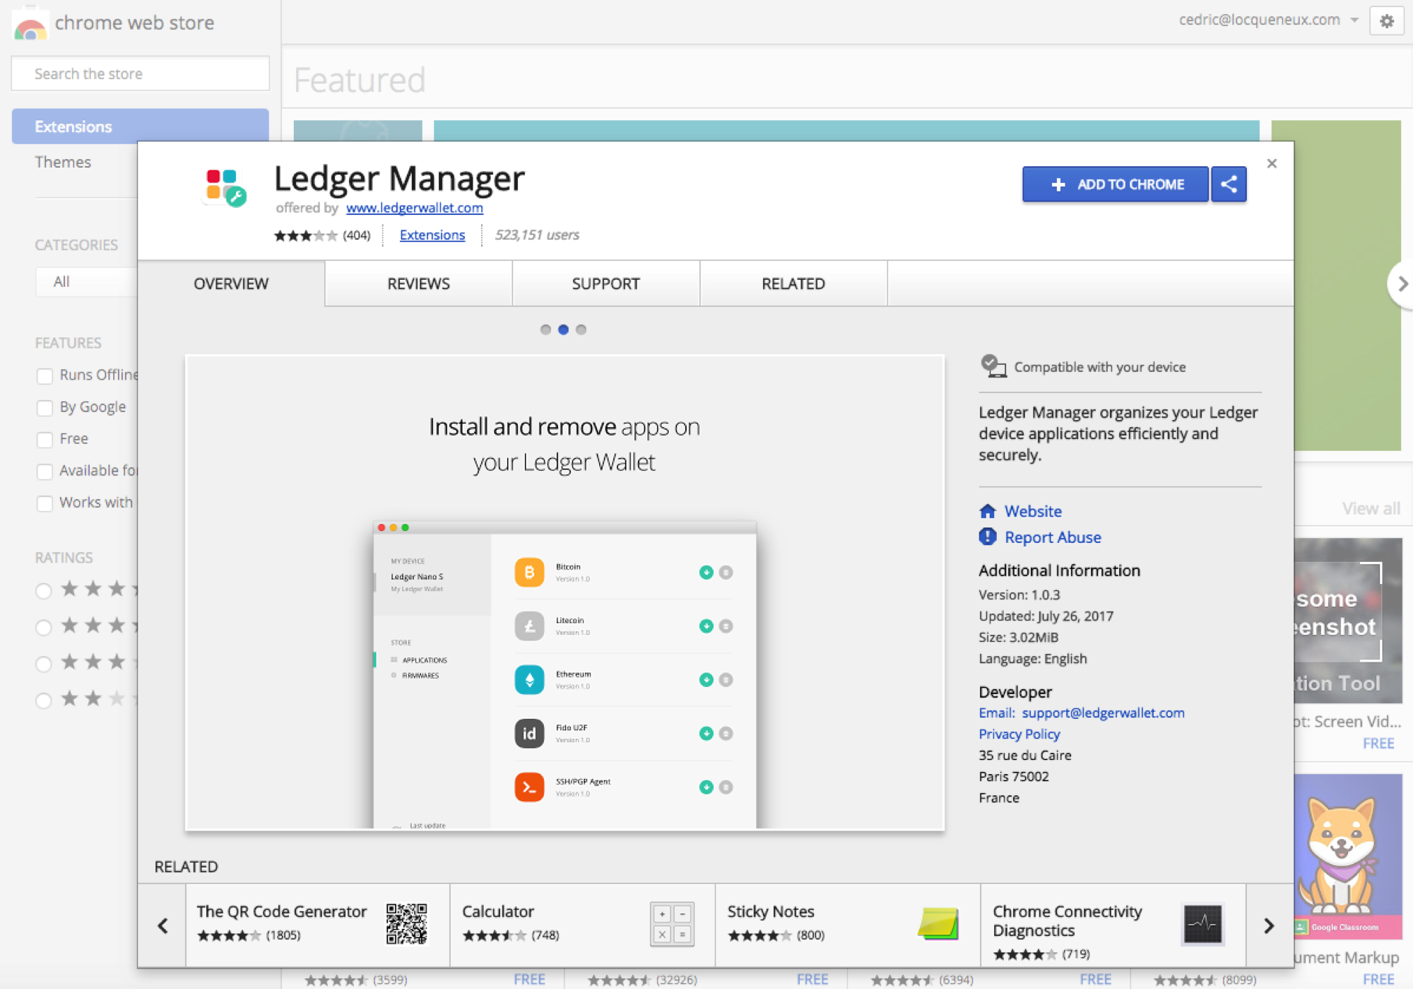
Task: Click the share icon button
Action: click(1229, 185)
